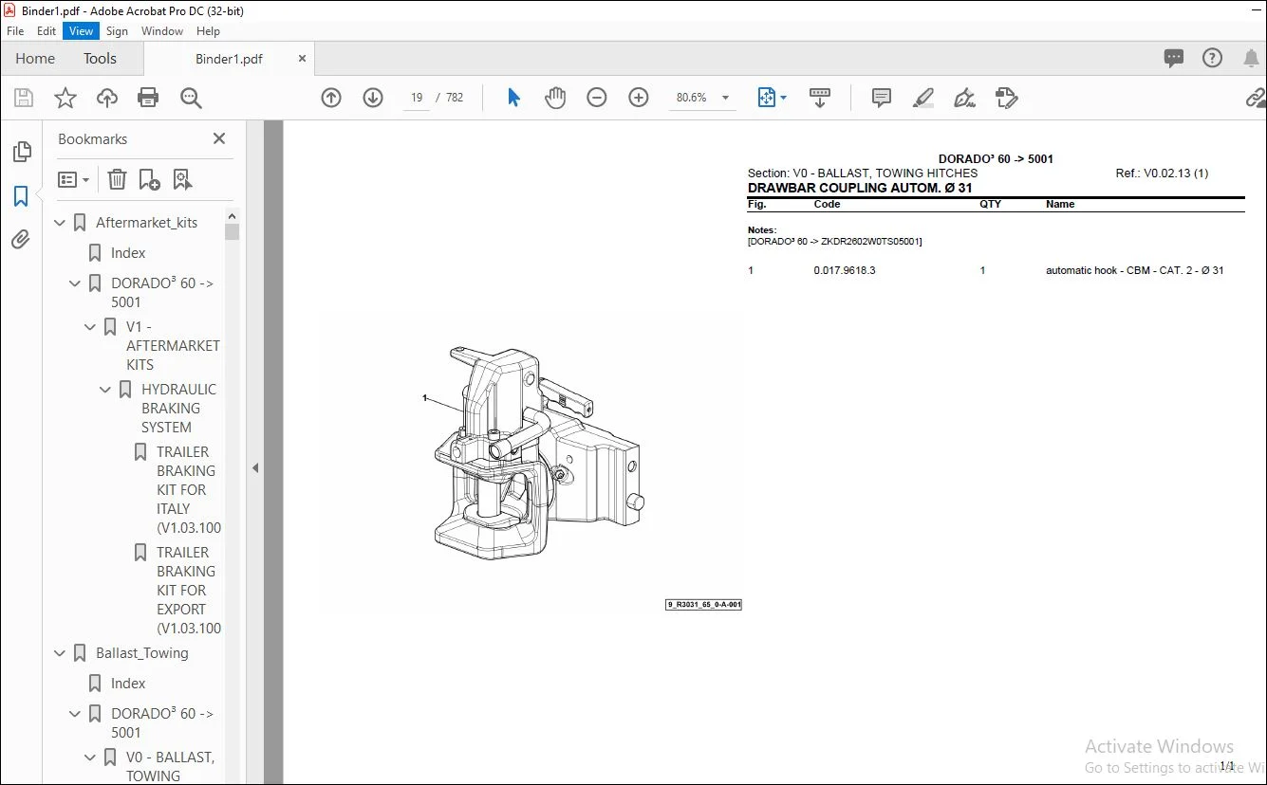The image size is (1267, 785).
Task: Collapse the navigation pane with arrow
Action: pos(254,467)
